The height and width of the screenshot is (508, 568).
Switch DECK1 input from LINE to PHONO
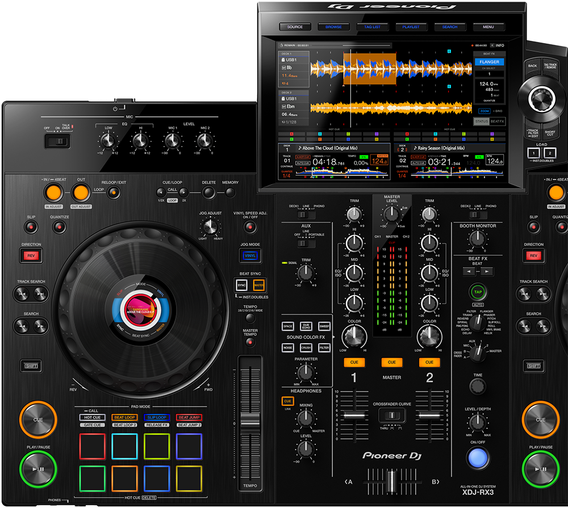pos(310,214)
